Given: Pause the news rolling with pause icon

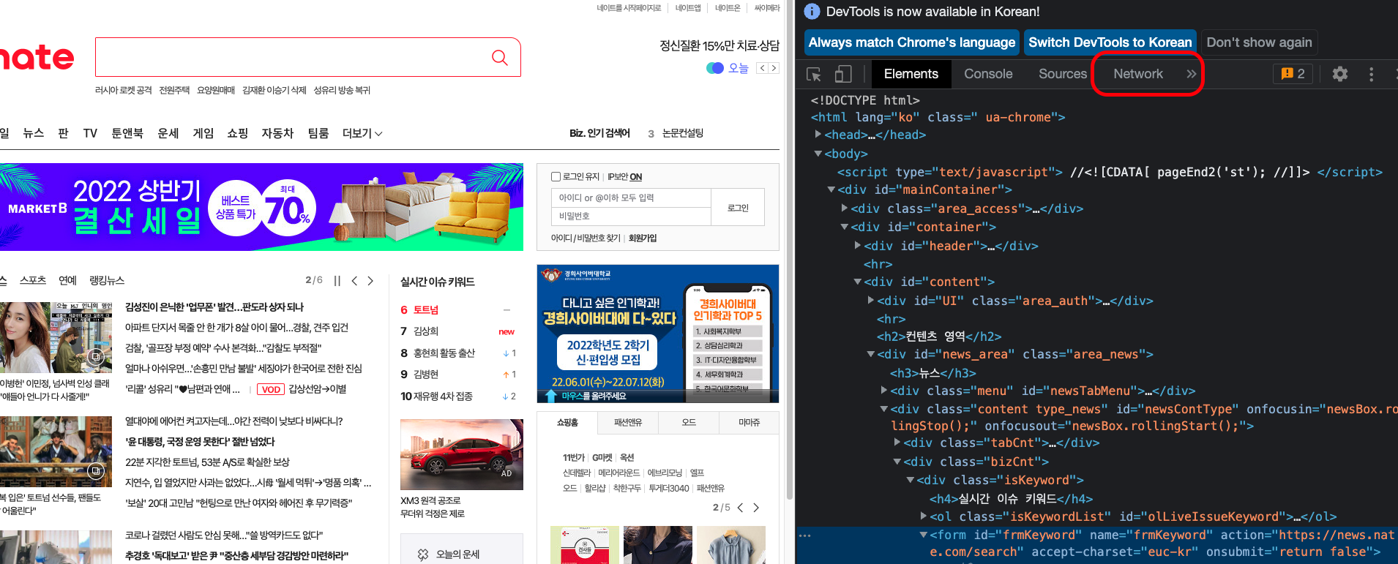Looking at the screenshot, I should coord(337,281).
